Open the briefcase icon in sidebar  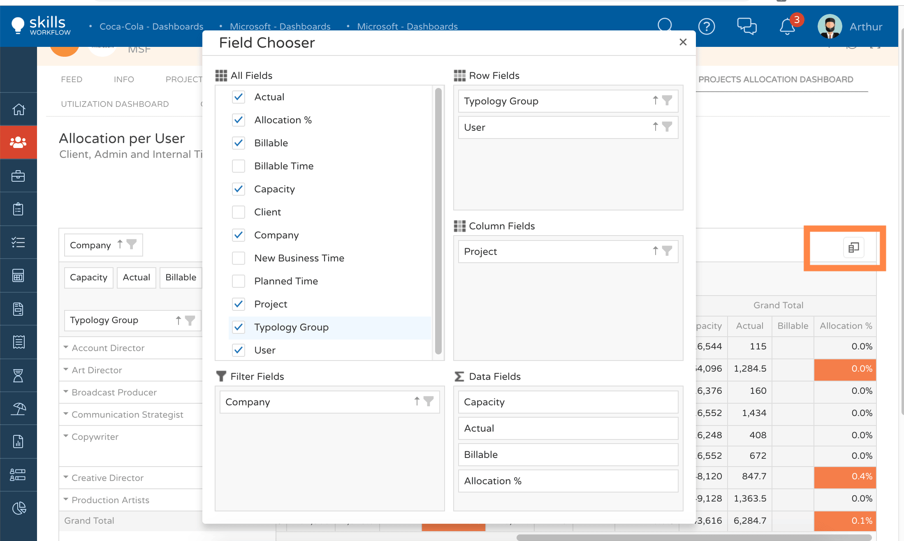click(19, 176)
